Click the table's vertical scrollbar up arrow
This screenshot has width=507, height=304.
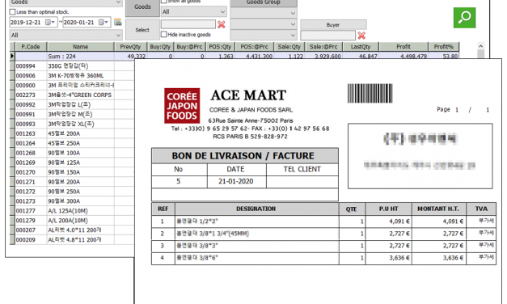click(481, 46)
